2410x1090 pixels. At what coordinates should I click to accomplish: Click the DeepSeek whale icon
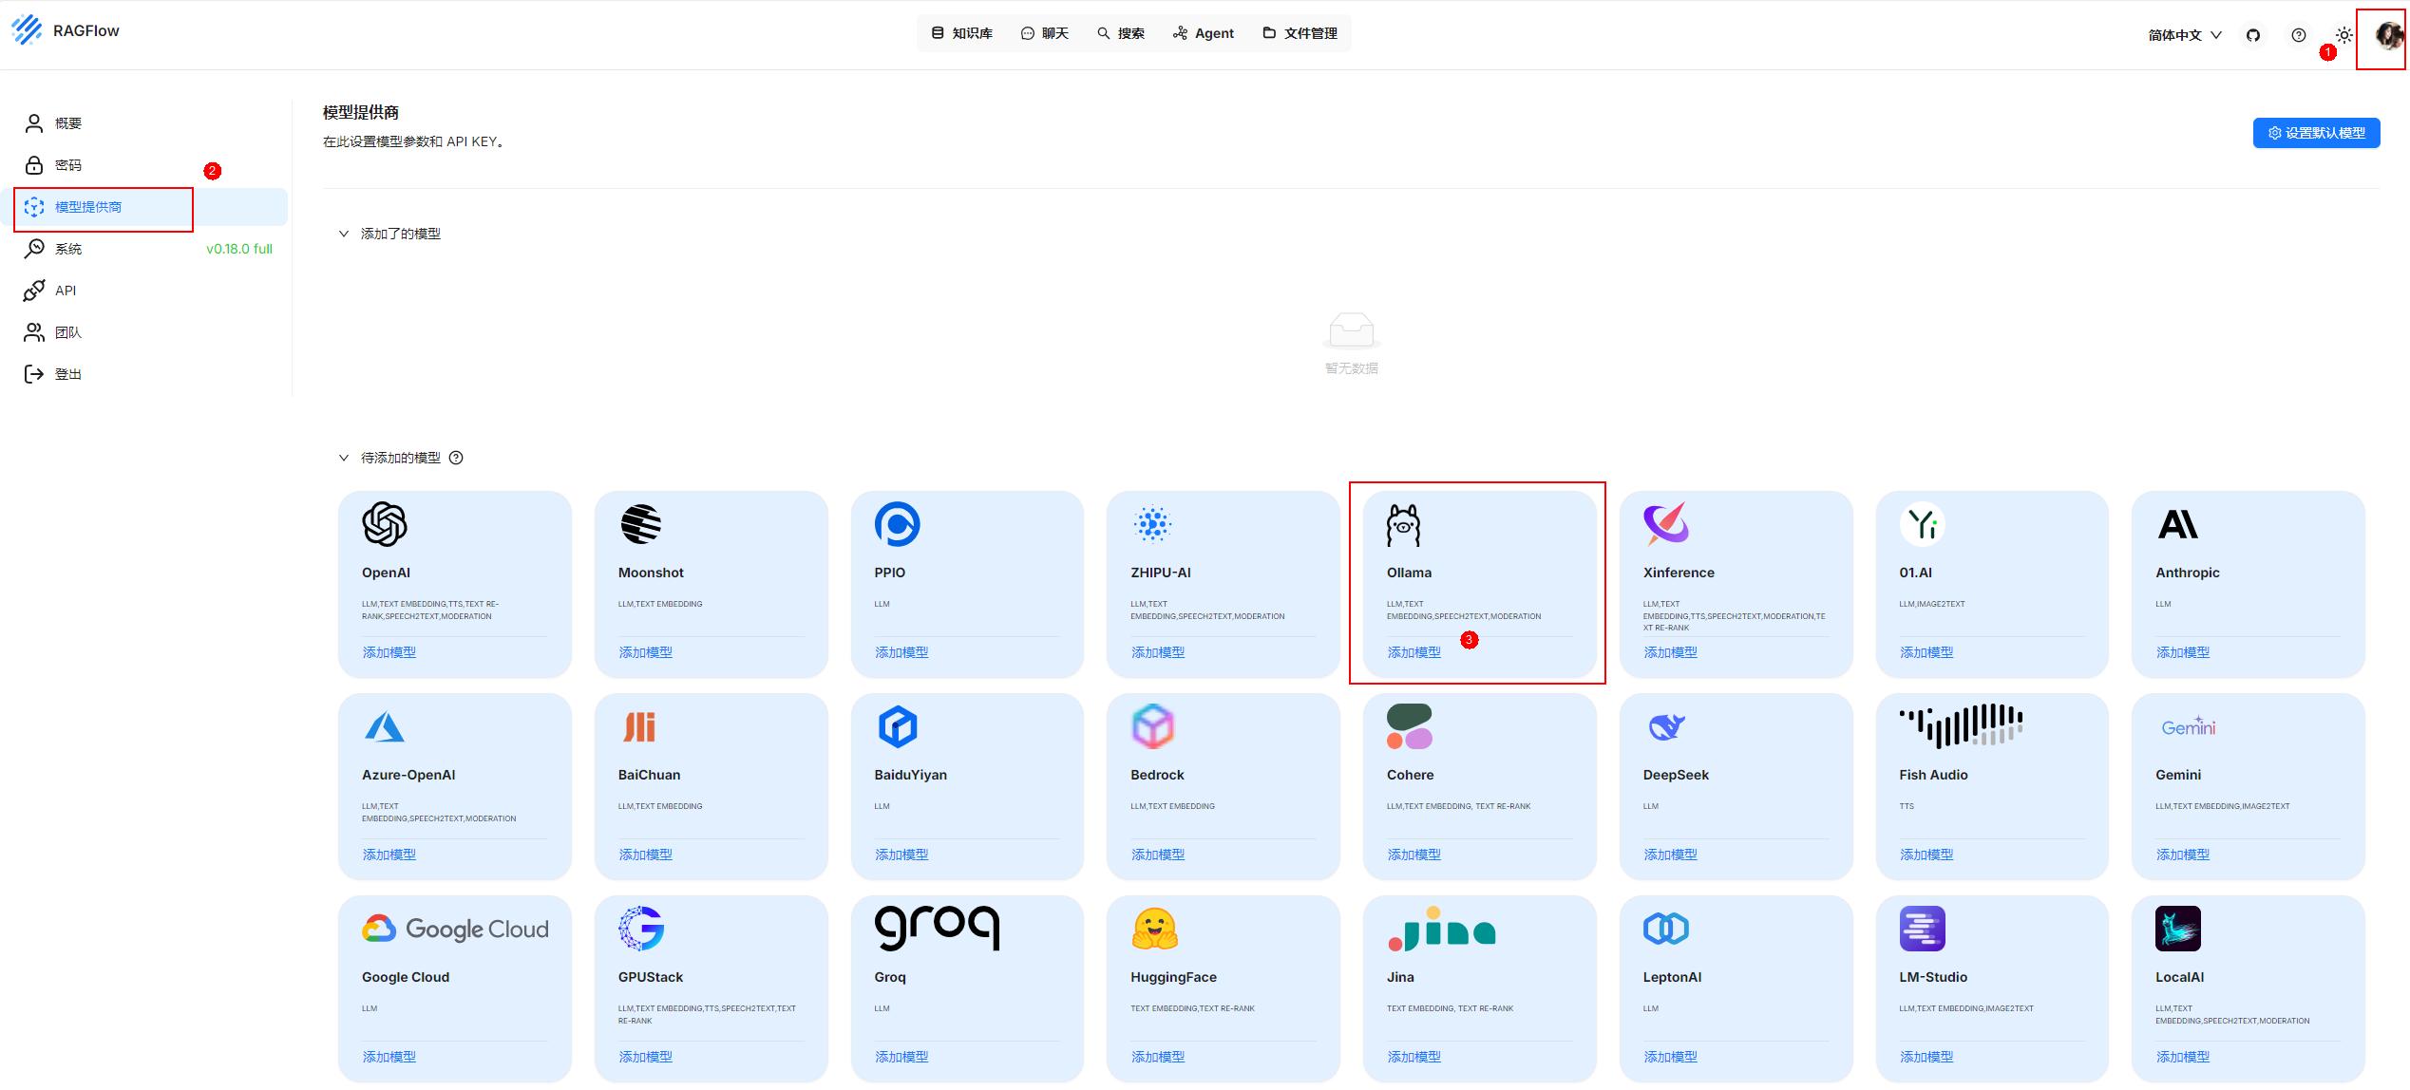(1666, 727)
